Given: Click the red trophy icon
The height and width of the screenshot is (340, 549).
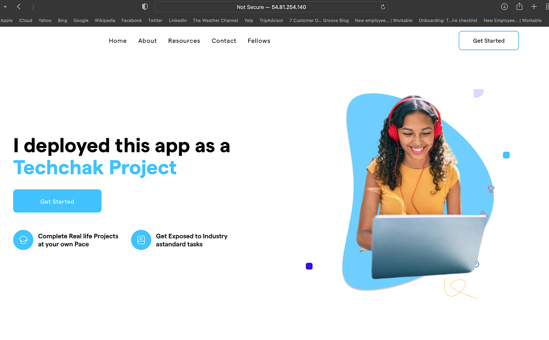Looking at the screenshot, I should click(x=491, y=189).
